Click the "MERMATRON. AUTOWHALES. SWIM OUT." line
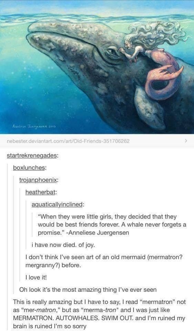The width and height of the screenshot is (194, 331). (73, 318)
